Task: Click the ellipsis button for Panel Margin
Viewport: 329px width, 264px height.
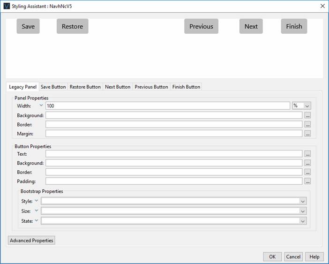Action: [x=307, y=134]
